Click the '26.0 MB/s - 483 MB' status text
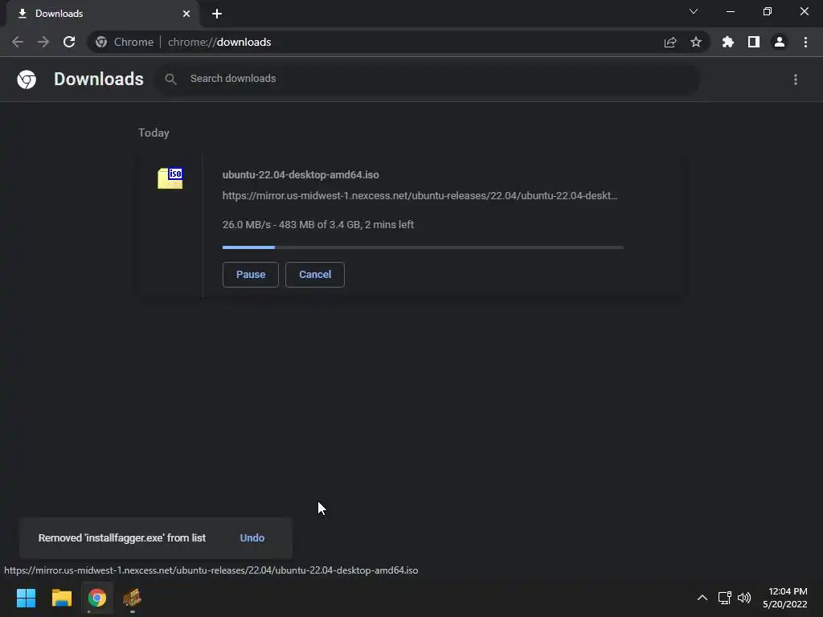 pyautogui.click(x=318, y=225)
